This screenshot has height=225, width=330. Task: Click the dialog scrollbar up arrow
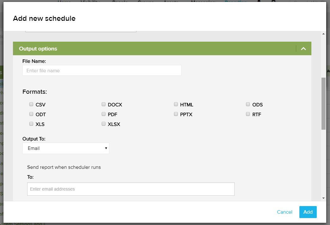pos(323,34)
